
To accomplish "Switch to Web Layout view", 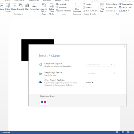I will point(128,132).
